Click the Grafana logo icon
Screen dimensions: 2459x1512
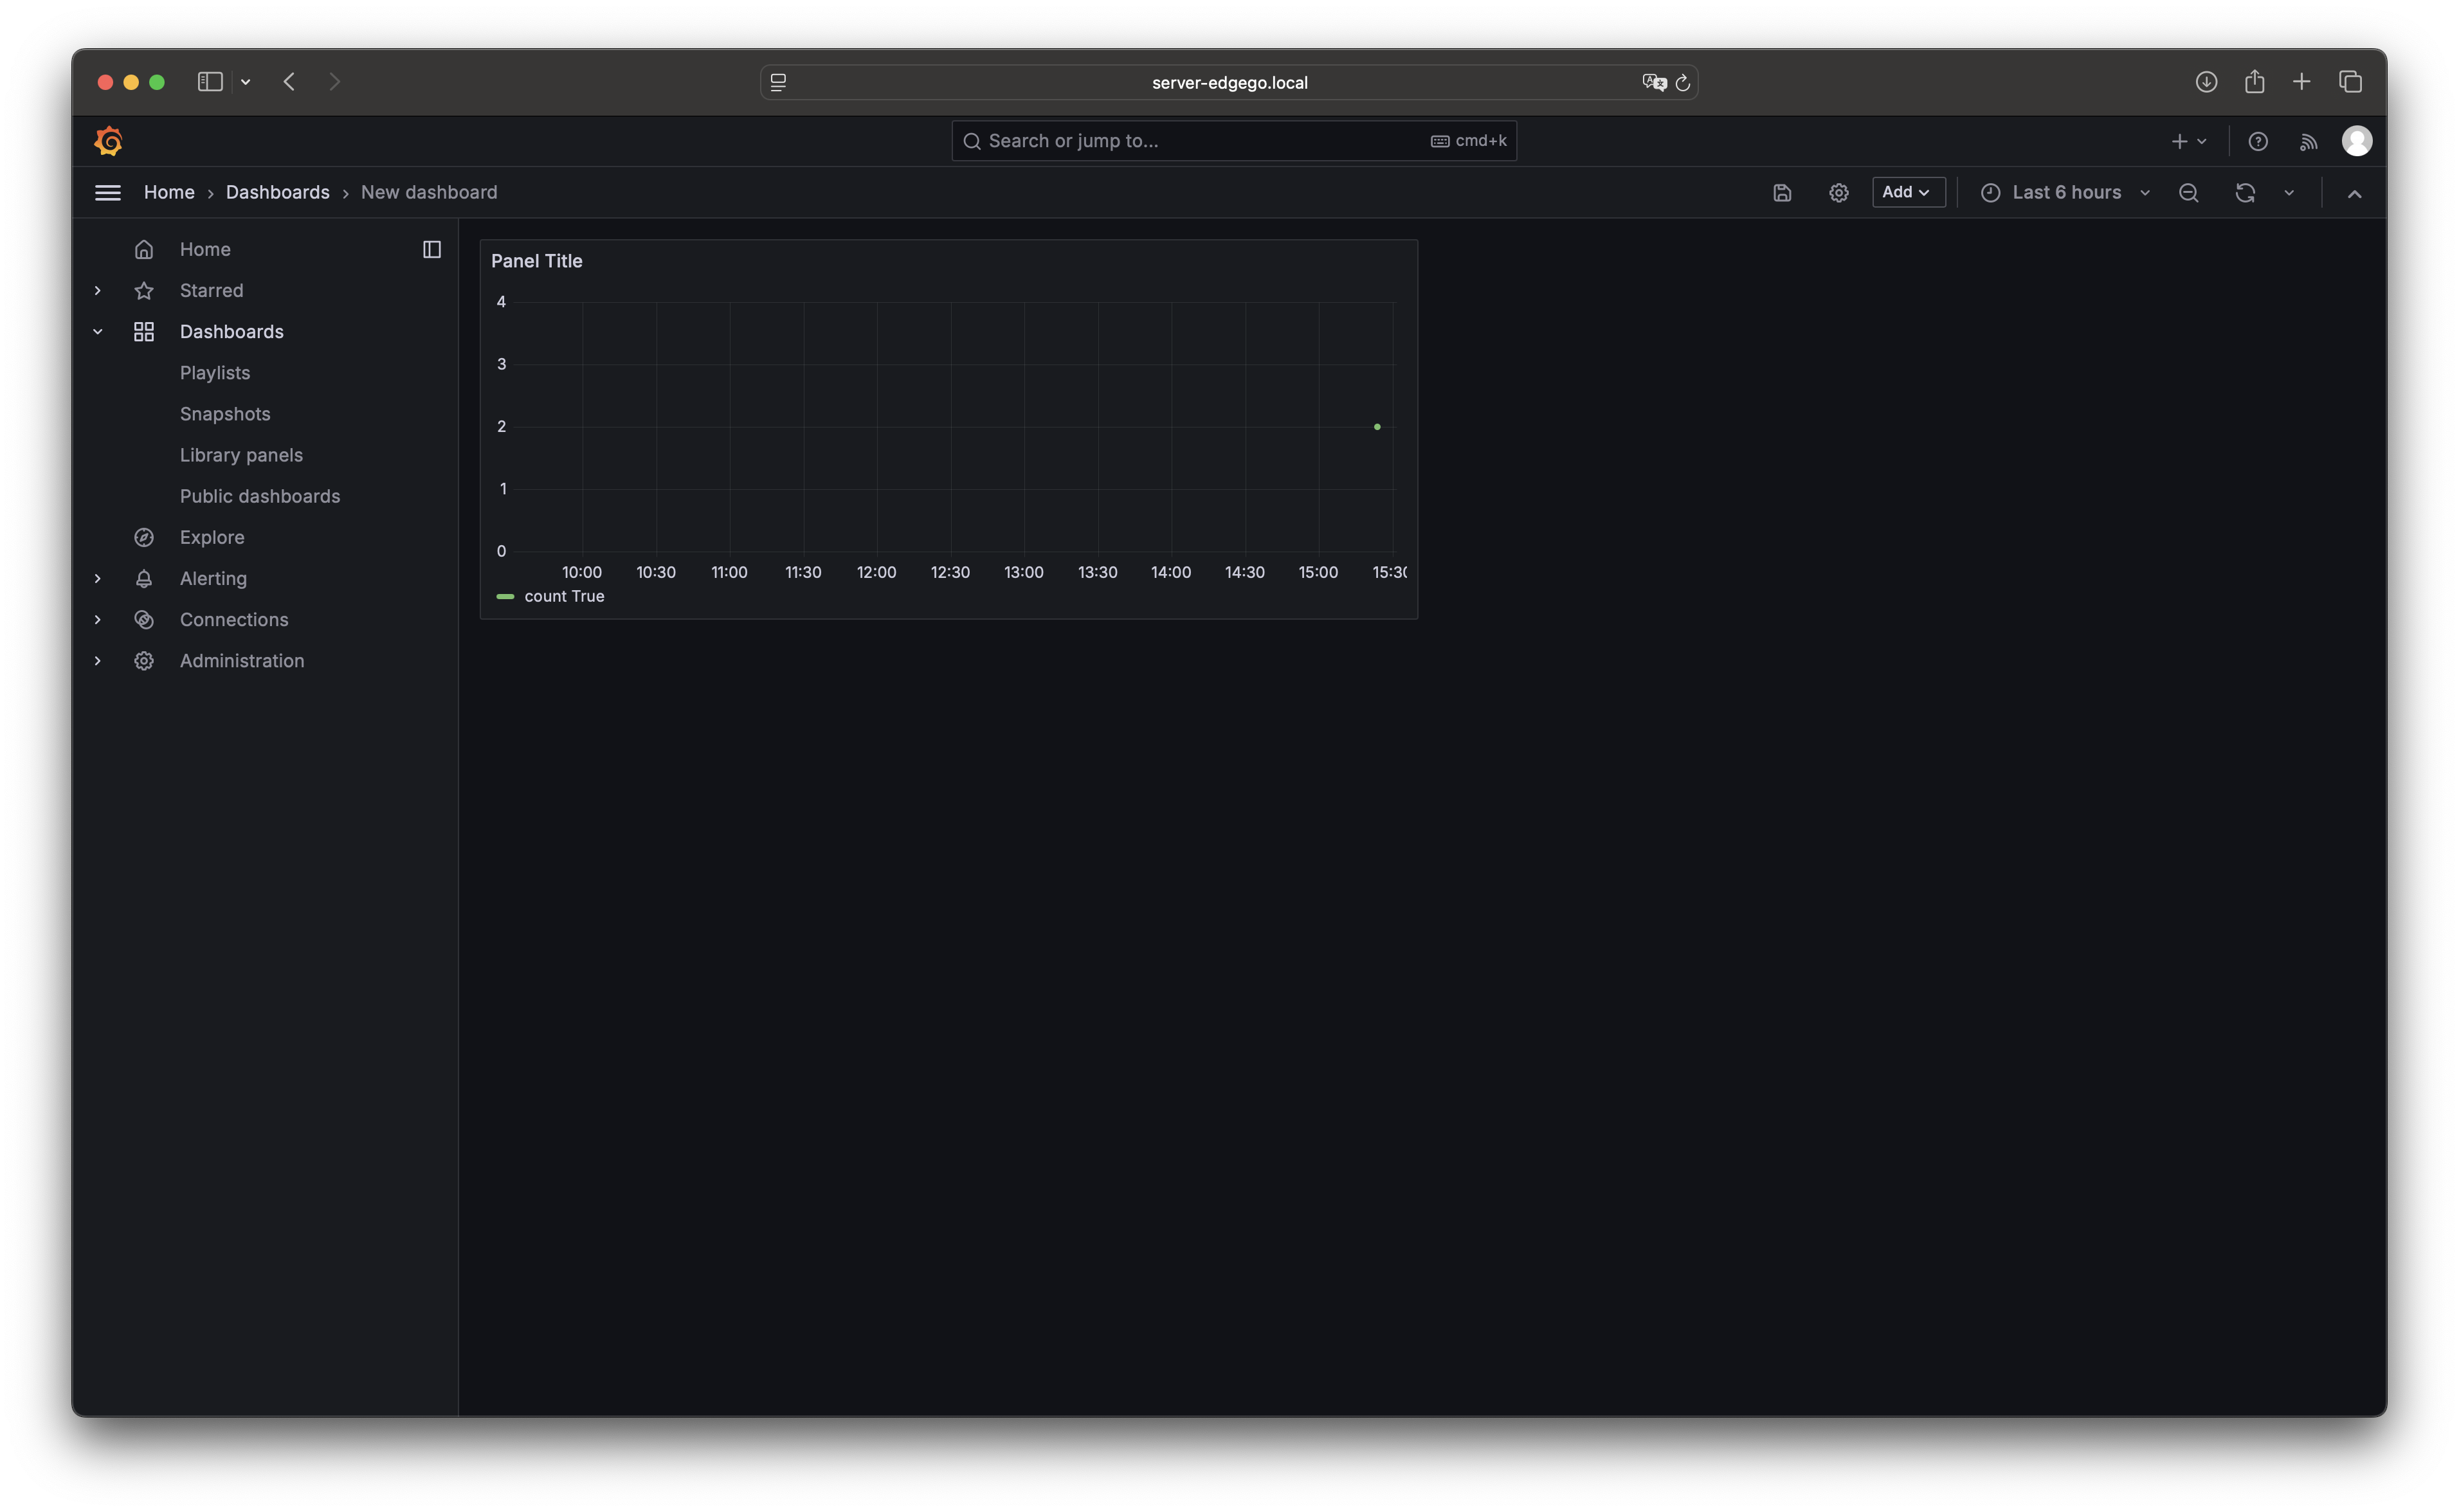(108, 141)
